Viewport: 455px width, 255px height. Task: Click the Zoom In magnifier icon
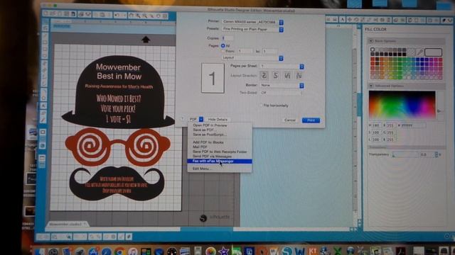[138, 16]
